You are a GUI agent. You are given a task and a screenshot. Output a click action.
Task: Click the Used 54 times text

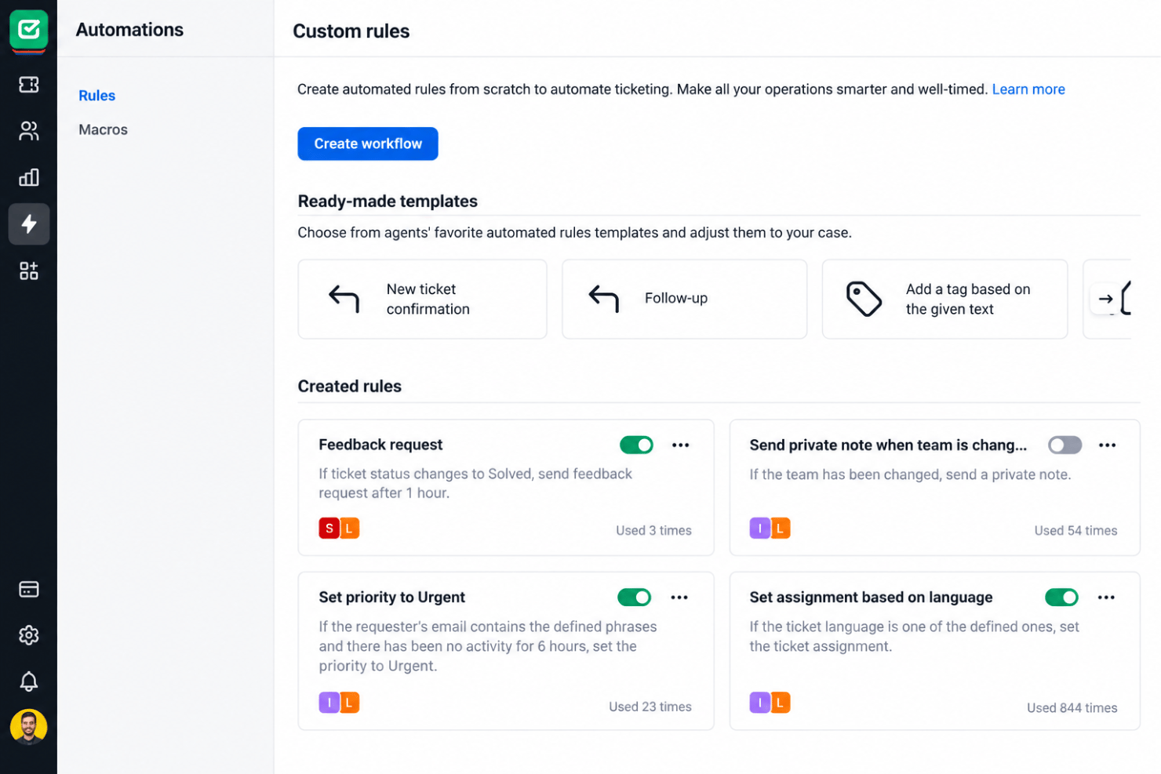1075,531
